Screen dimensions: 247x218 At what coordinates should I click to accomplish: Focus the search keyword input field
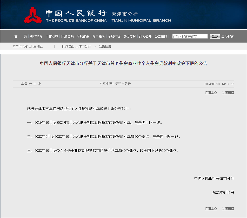click(x=190, y=36)
